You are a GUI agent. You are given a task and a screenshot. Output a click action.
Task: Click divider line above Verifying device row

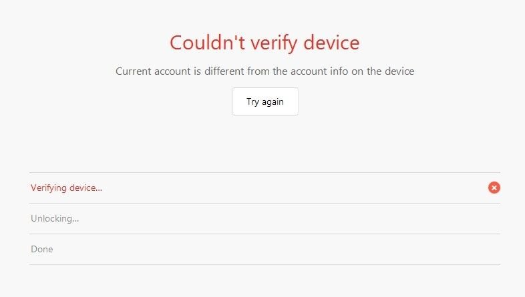click(265, 173)
